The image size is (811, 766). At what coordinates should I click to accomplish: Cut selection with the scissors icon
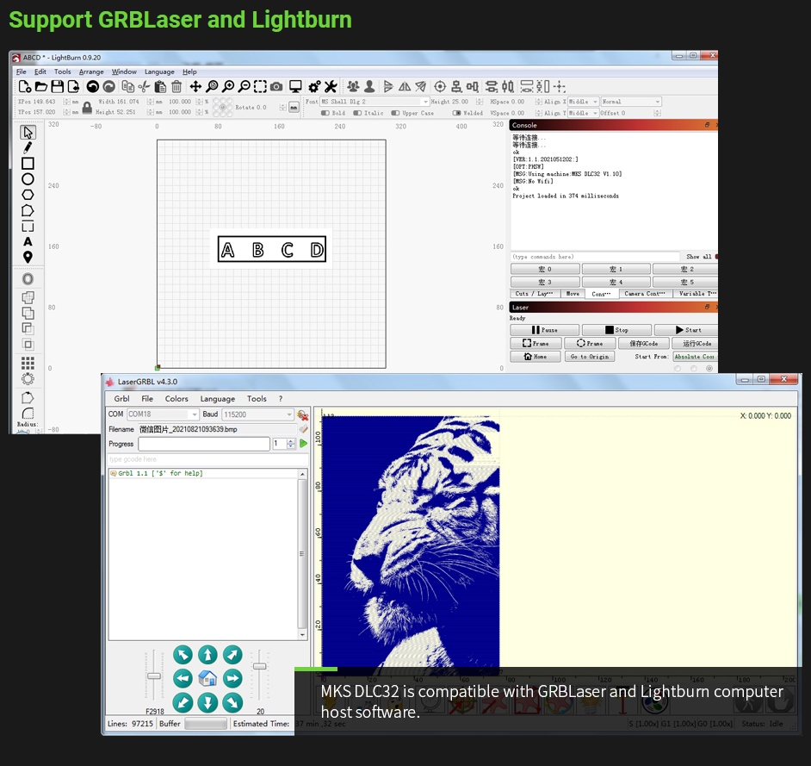point(145,86)
